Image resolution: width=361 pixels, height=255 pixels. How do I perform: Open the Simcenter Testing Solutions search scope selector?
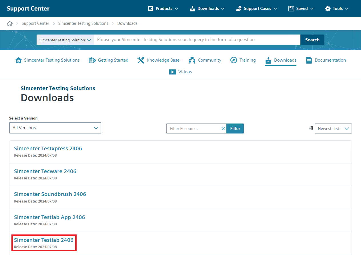click(65, 40)
